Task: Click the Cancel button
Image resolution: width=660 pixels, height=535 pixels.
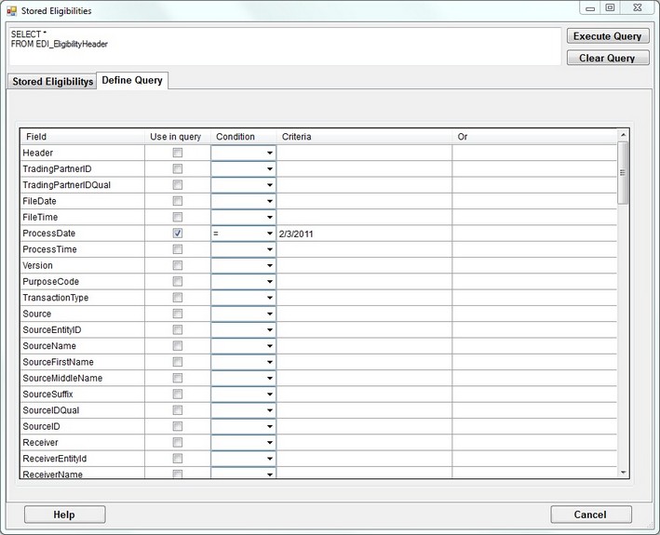Action: point(590,514)
